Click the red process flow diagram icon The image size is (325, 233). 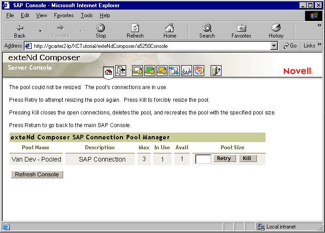tap(199, 71)
